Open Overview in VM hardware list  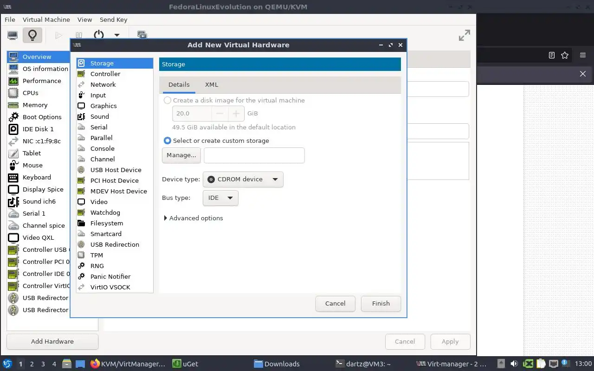coord(39,57)
